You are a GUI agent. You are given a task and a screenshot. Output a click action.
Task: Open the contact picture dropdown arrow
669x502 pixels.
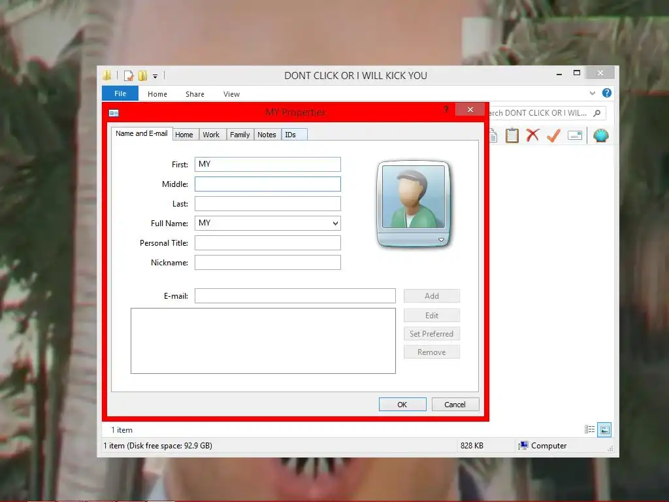[x=441, y=240]
